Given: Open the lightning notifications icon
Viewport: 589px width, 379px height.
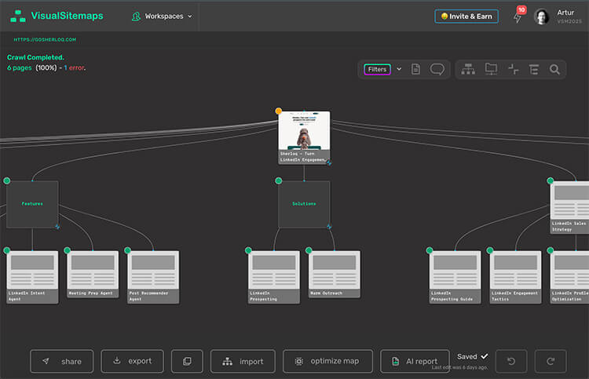Looking at the screenshot, I should tap(518, 17).
